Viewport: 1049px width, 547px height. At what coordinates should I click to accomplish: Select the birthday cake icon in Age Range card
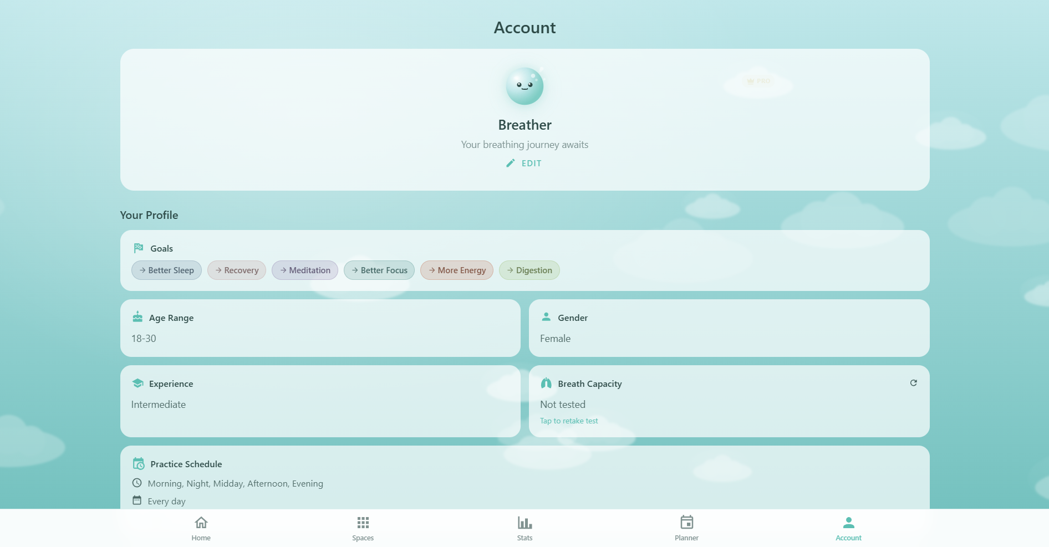pyautogui.click(x=137, y=316)
